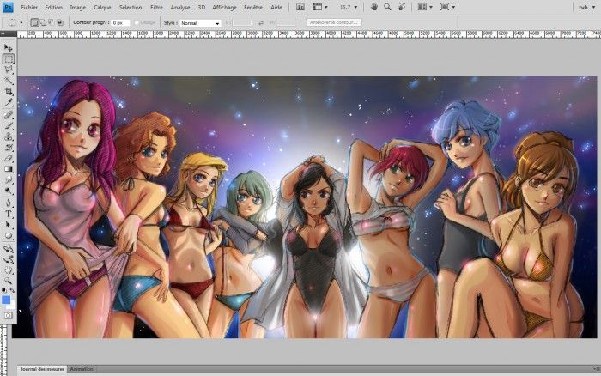The image size is (601, 376).
Task: Open the Analyse menu
Action: click(x=180, y=7)
